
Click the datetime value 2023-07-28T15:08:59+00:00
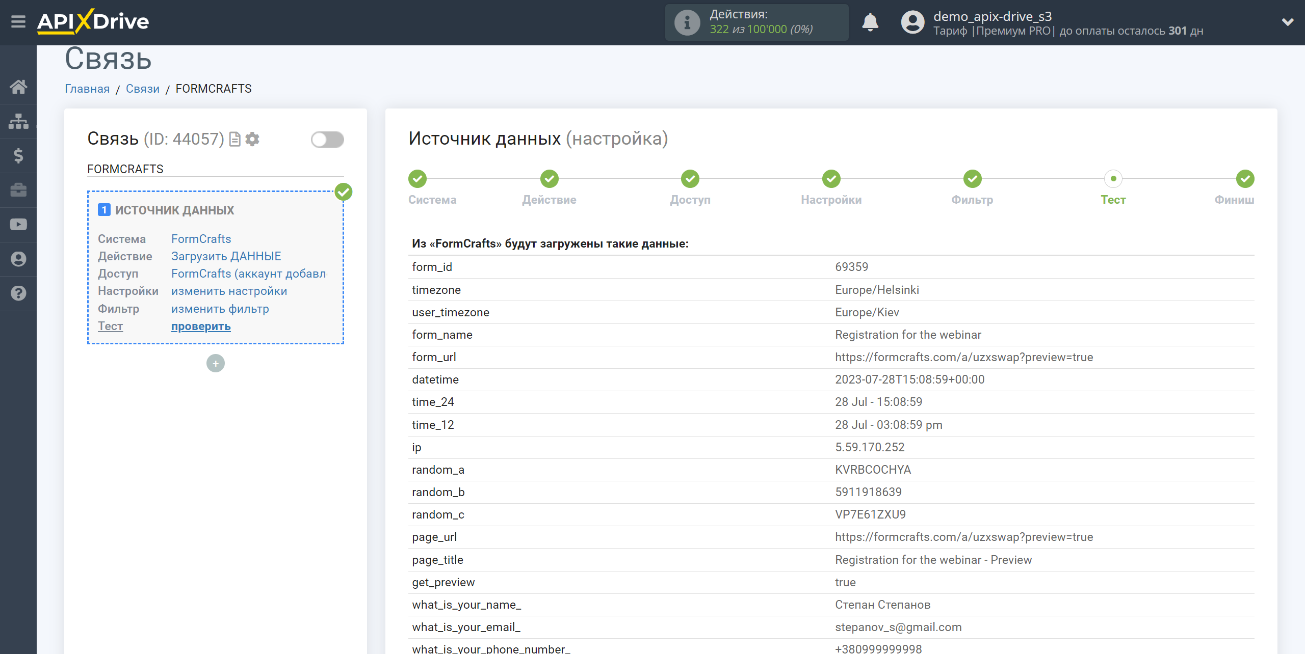[909, 379]
